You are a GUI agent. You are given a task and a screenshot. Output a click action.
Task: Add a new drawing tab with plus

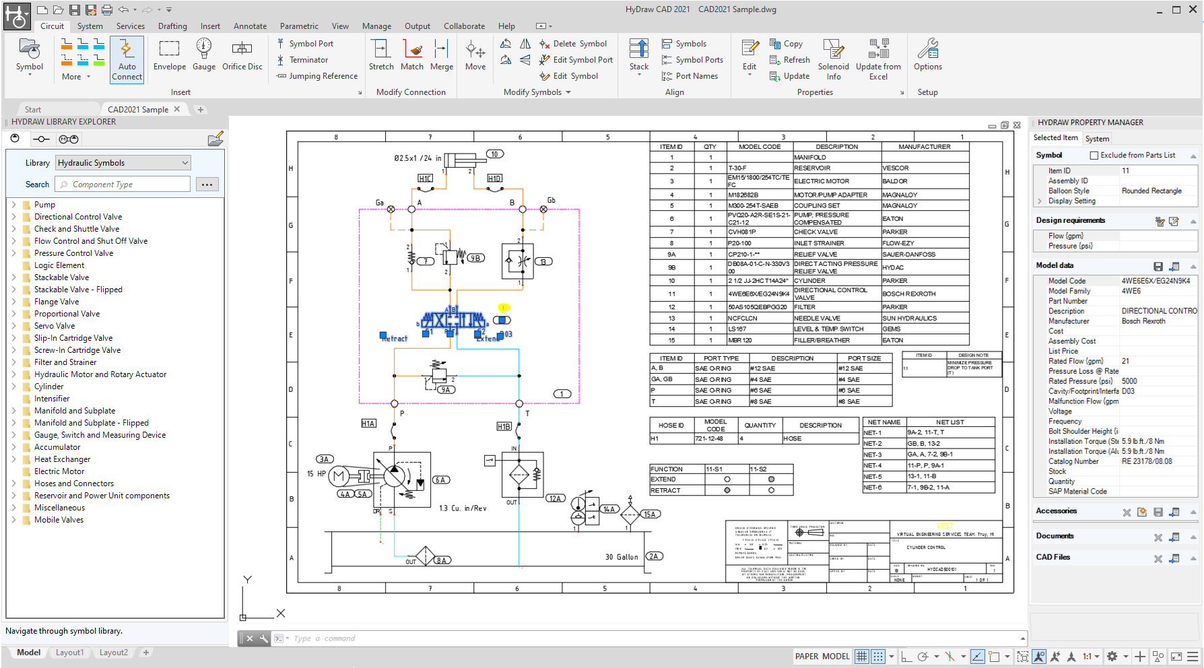click(200, 110)
